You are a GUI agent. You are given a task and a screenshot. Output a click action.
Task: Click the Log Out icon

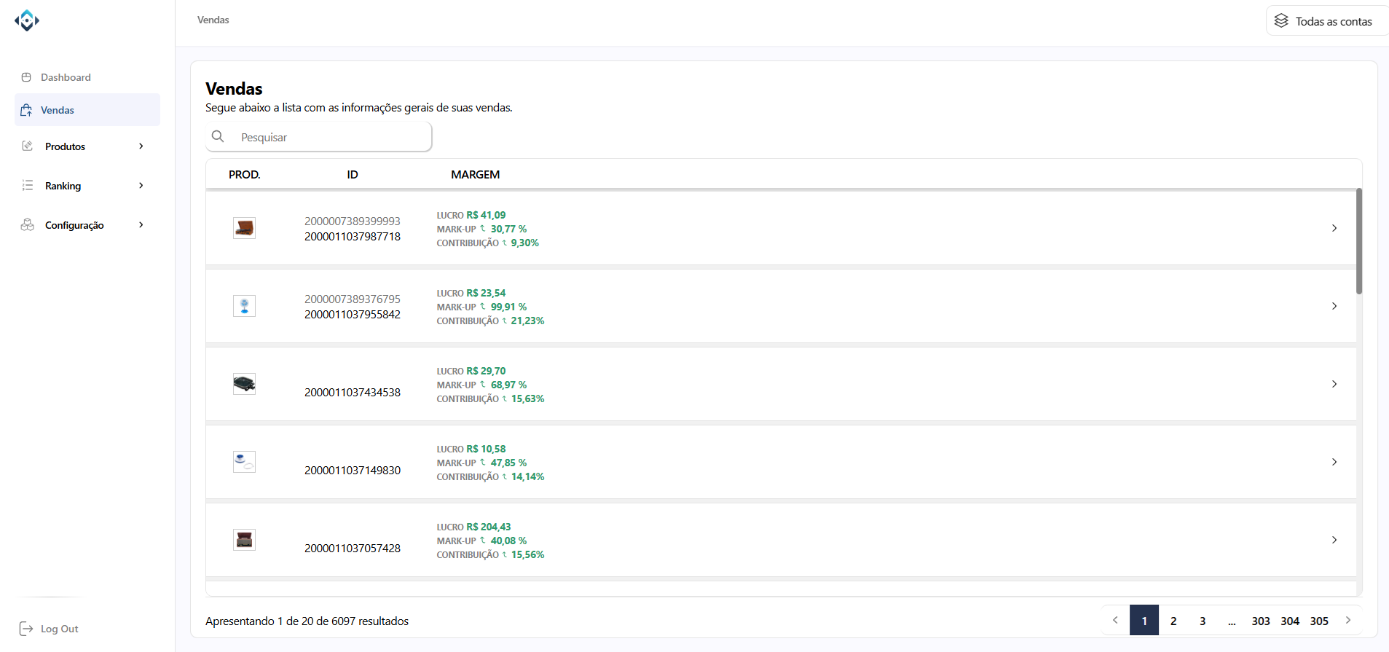(x=26, y=629)
